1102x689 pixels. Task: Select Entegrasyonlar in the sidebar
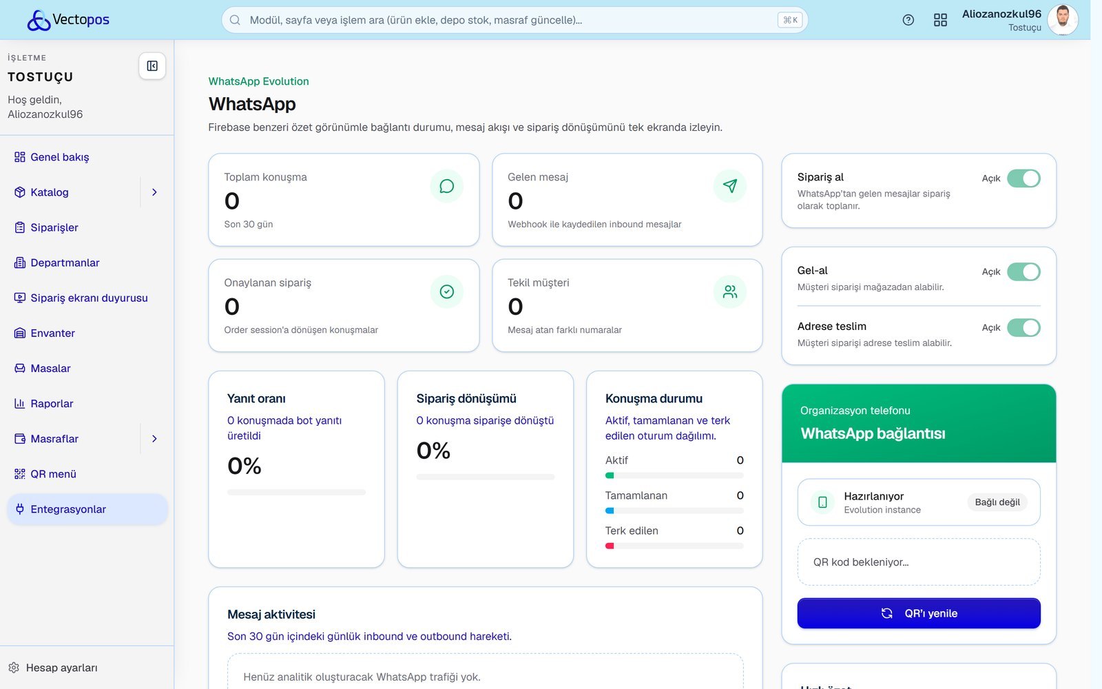pos(87,509)
